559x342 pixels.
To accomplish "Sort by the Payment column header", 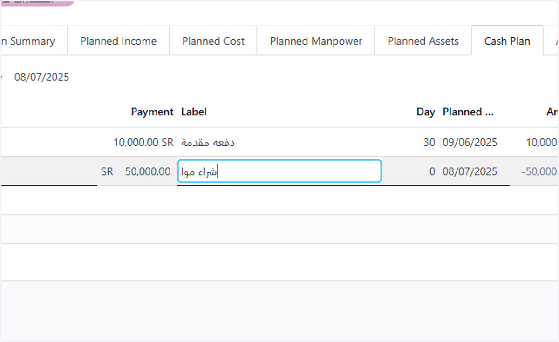I will (152, 112).
